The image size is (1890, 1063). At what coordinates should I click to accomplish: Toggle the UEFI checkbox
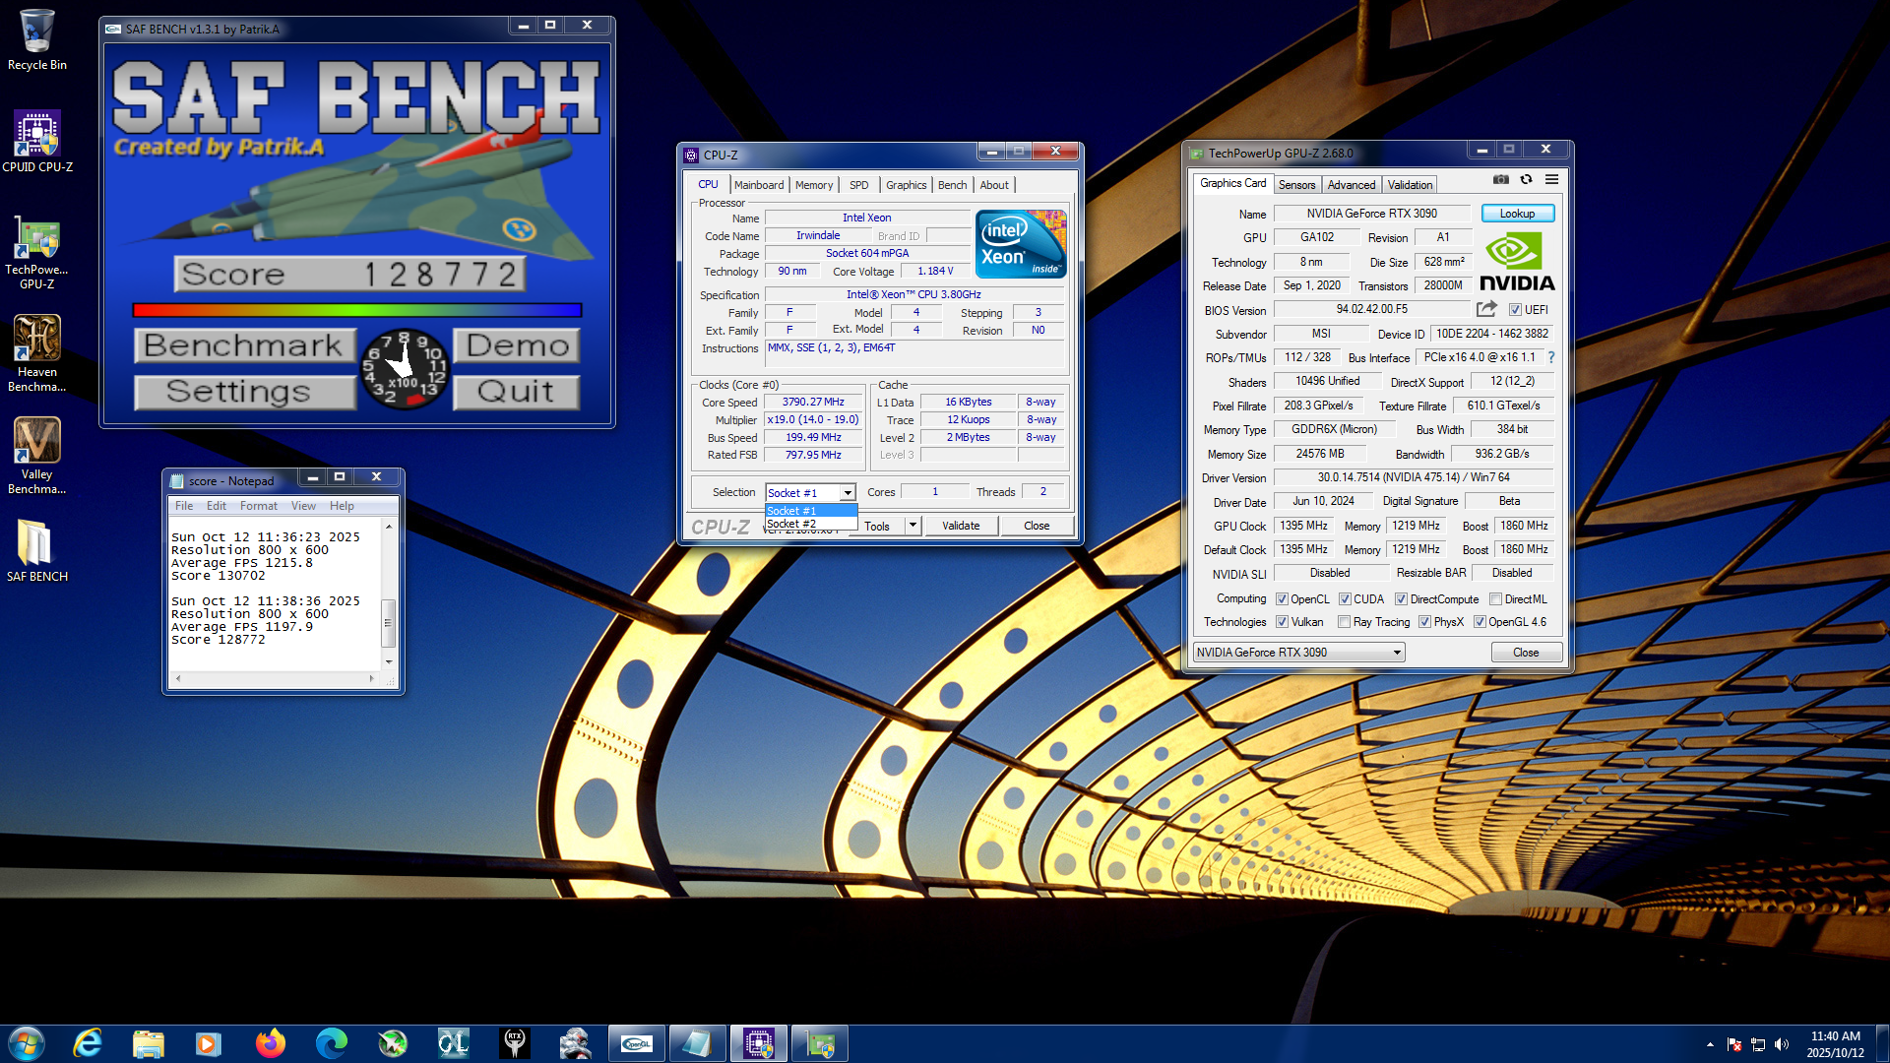[1515, 310]
